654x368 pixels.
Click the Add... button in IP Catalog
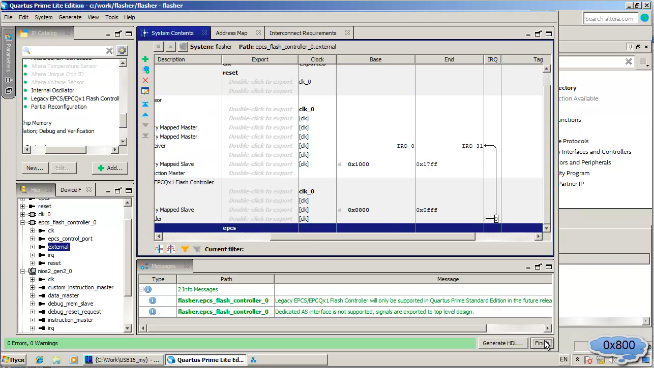(x=110, y=168)
